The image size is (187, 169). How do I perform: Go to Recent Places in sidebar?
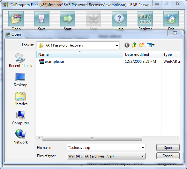[20, 60]
